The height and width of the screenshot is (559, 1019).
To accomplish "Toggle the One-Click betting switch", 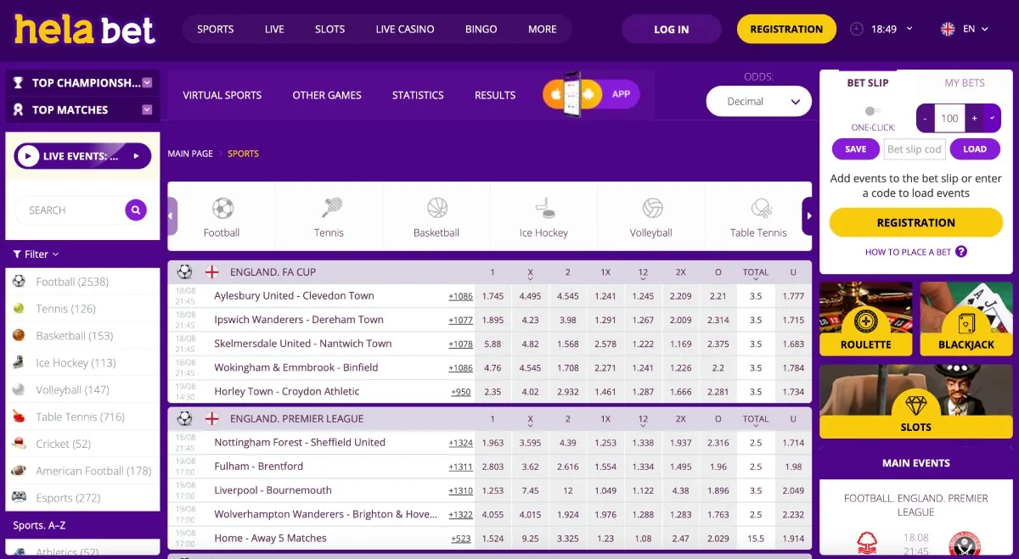I will click(x=872, y=111).
